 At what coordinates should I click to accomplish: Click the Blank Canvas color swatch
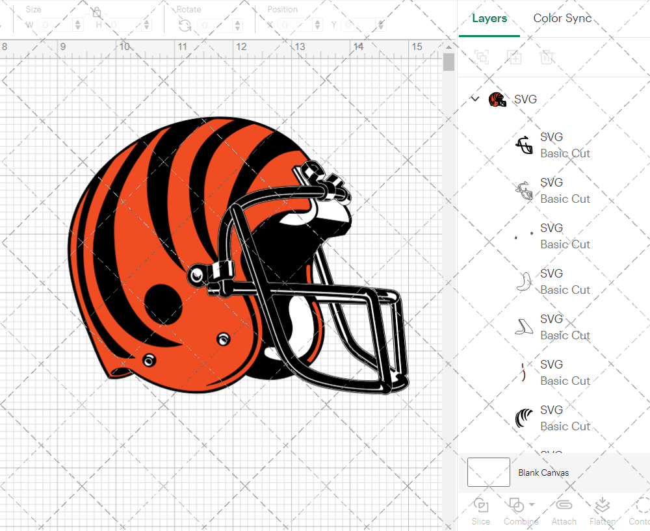(489, 472)
